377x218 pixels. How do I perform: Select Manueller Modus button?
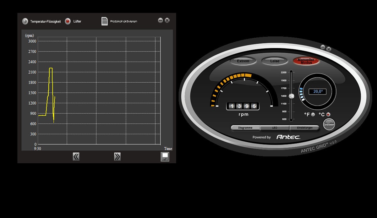[x=306, y=61]
